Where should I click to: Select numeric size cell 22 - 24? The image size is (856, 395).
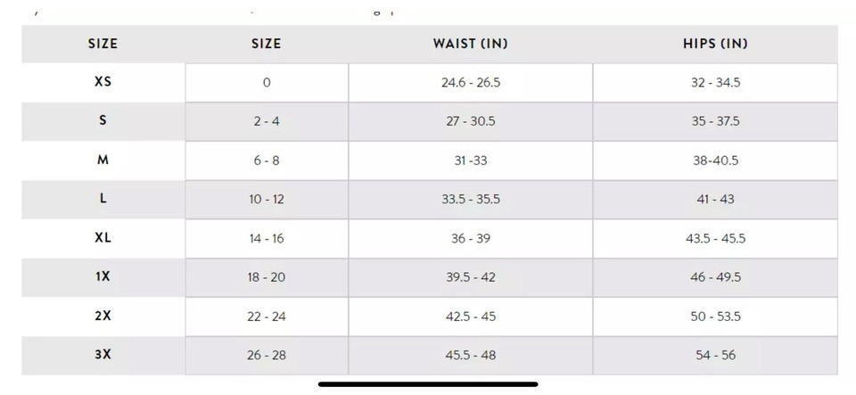(x=267, y=317)
